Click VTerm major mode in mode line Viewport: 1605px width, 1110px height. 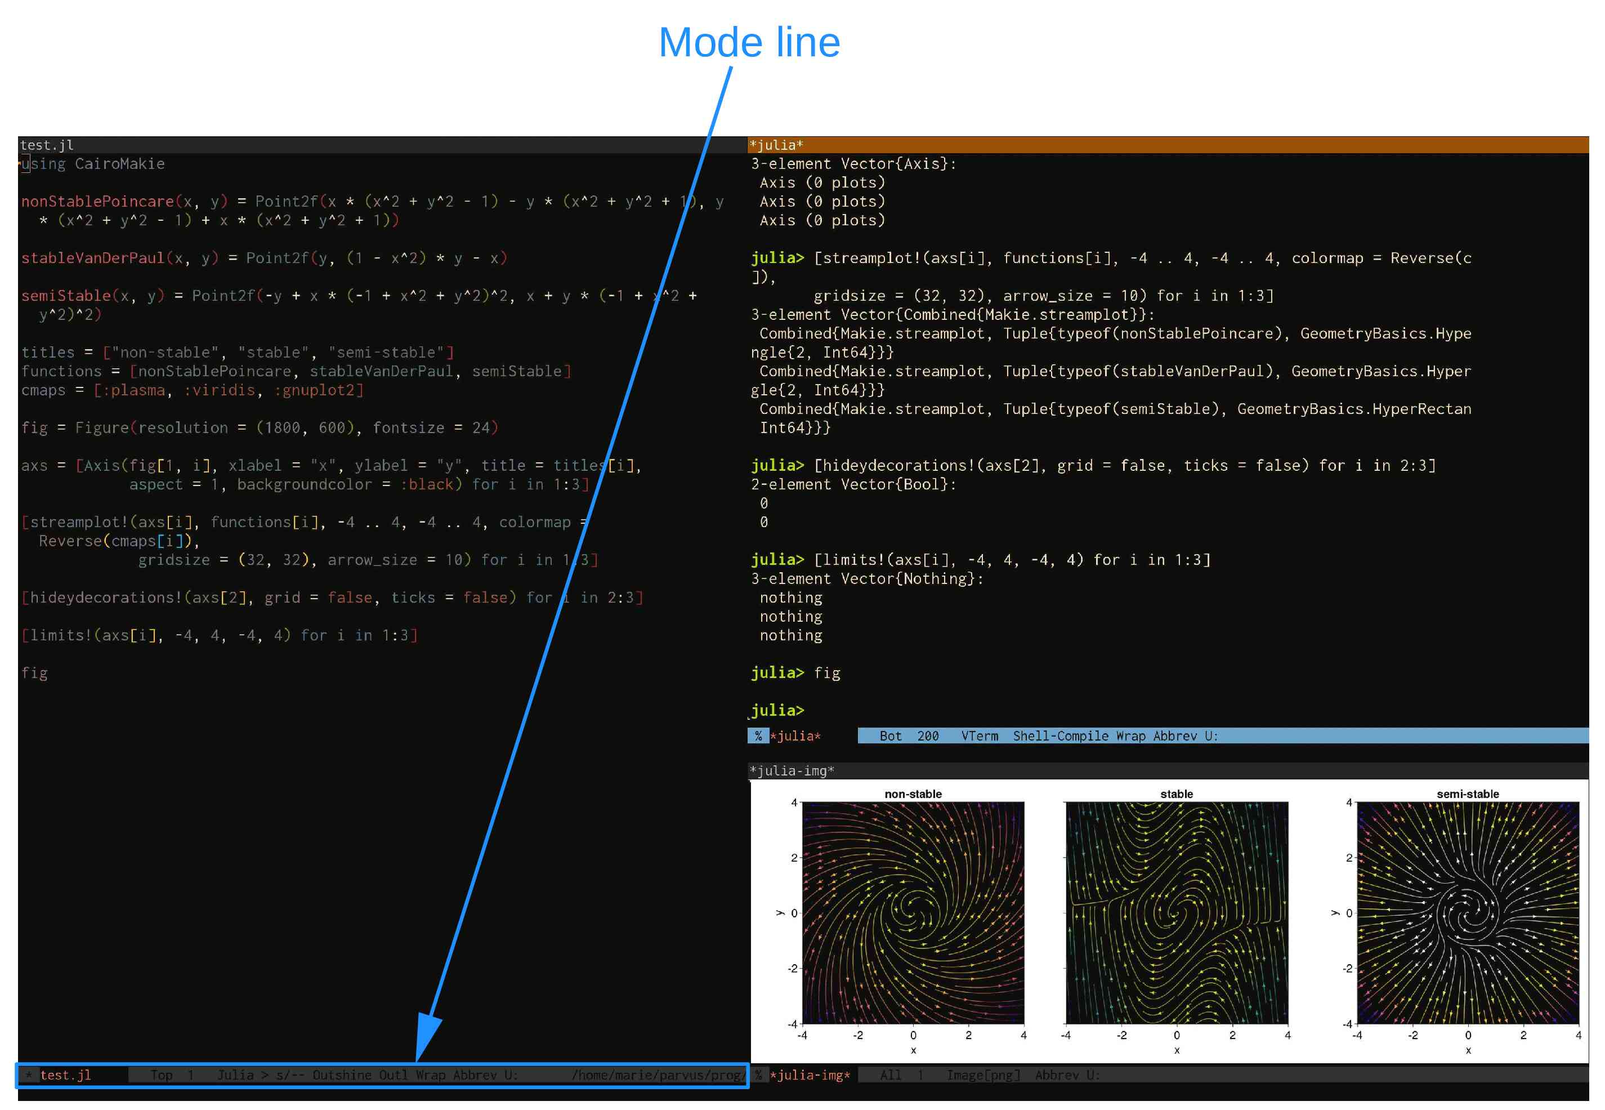tap(980, 736)
